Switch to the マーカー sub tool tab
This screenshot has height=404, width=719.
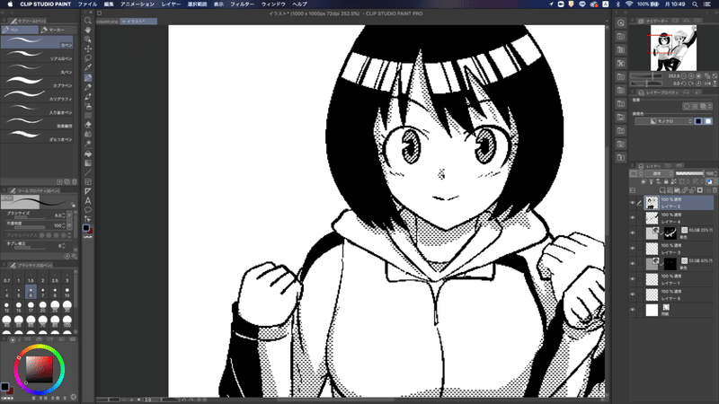[x=57, y=30]
